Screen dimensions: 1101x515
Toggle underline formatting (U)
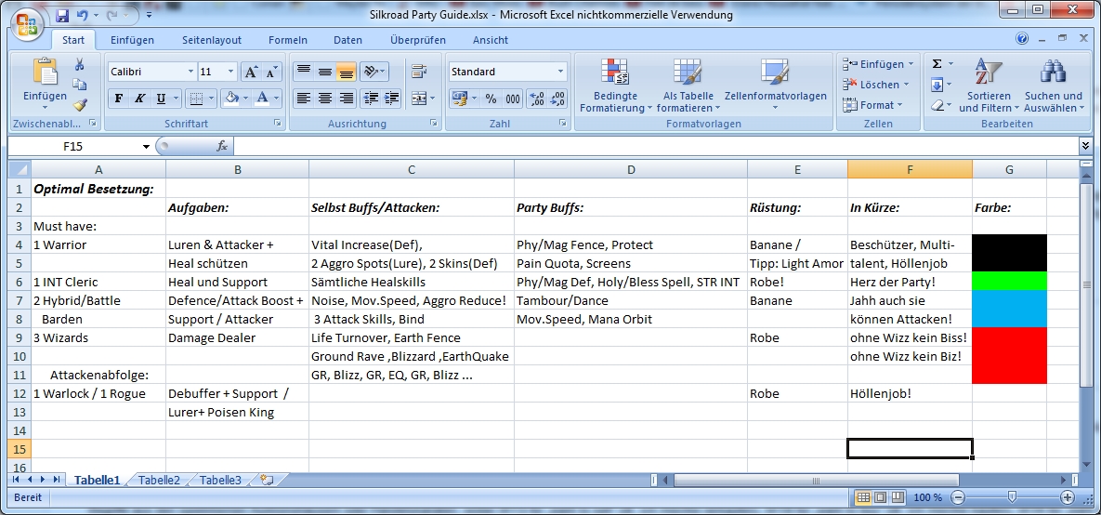(161, 99)
